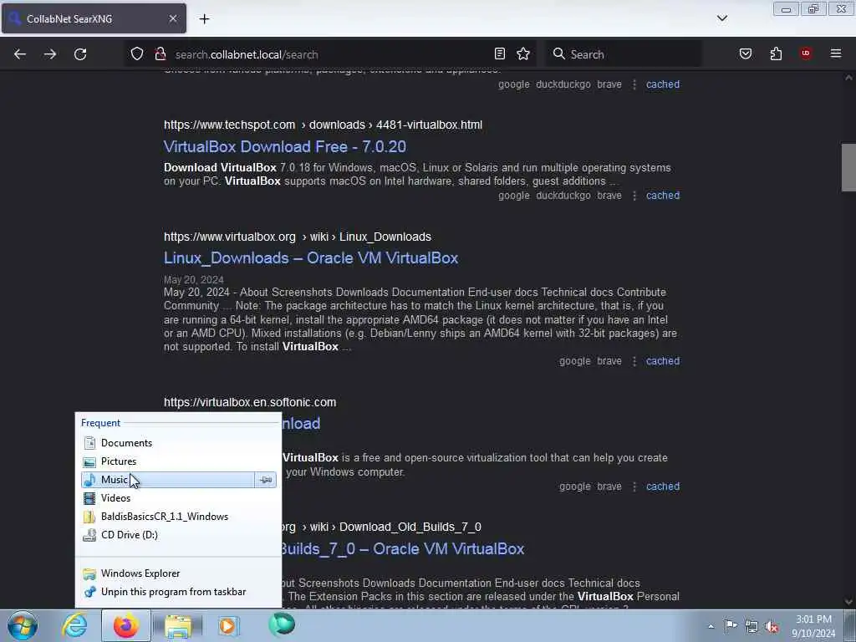Toggle reader view icon in address bar

pyautogui.click(x=500, y=53)
